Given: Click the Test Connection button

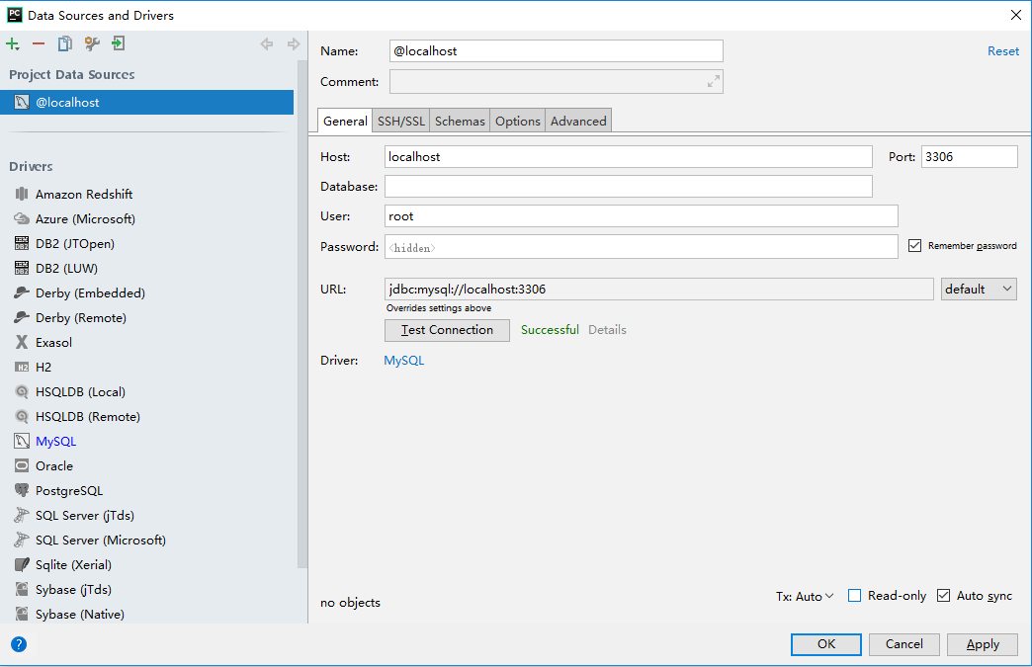Looking at the screenshot, I should 447,330.
